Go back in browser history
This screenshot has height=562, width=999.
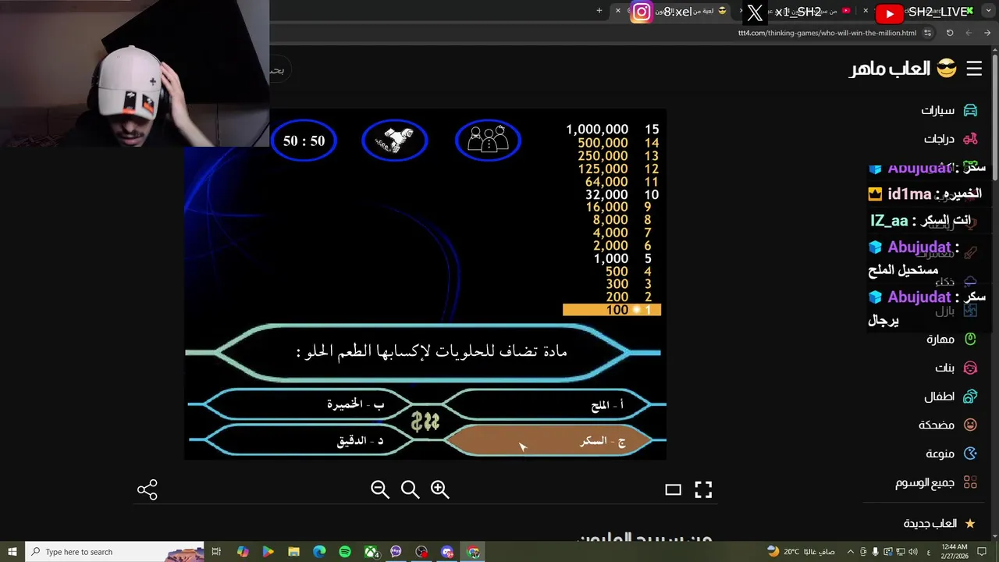pyautogui.click(x=987, y=33)
